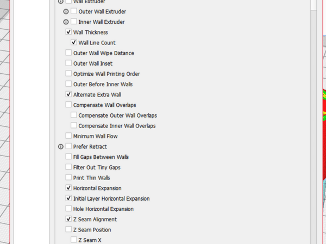Turn on Compensate Wall Overlaps

click(x=68, y=105)
